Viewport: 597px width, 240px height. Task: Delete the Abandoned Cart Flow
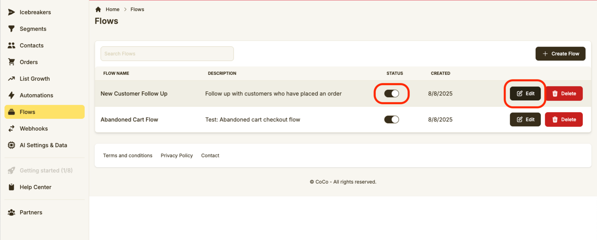click(563, 120)
